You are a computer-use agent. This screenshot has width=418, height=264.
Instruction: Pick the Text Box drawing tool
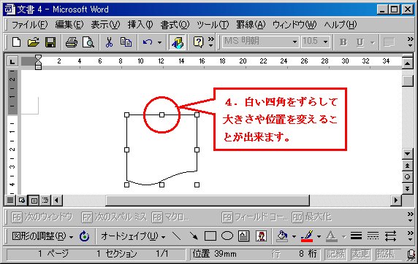click(x=243, y=236)
